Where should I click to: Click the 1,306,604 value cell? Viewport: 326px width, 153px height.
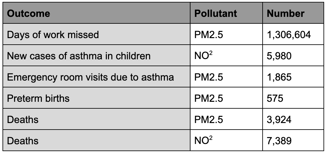coord(289,34)
